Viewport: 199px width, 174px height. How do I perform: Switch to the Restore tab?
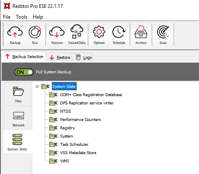point(59,57)
